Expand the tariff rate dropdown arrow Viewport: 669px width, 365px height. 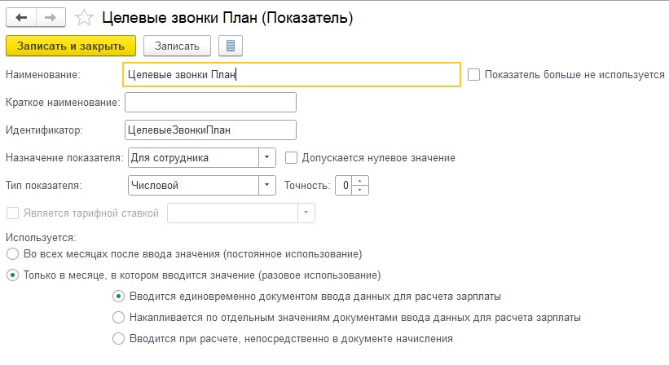tap(306, 213)
